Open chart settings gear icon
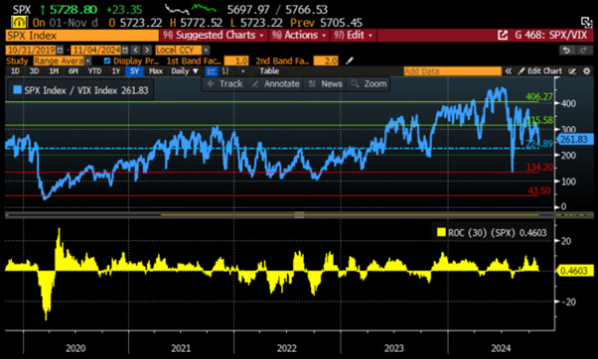 point(586,71)
